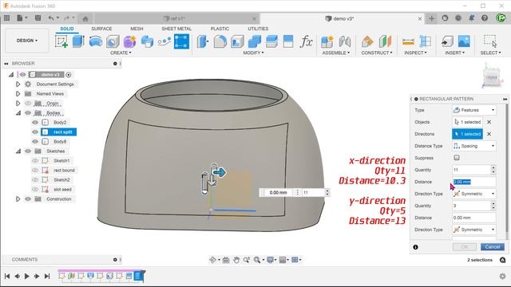
Task: Open the DESIGN workspace dropdown
Action: pyautogui.click(x=27, y=41)
